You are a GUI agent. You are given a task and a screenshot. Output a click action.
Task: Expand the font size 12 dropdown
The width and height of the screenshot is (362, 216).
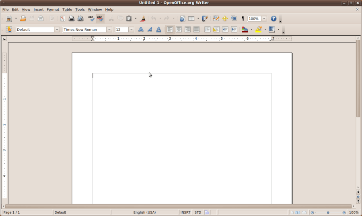point(131,30)
